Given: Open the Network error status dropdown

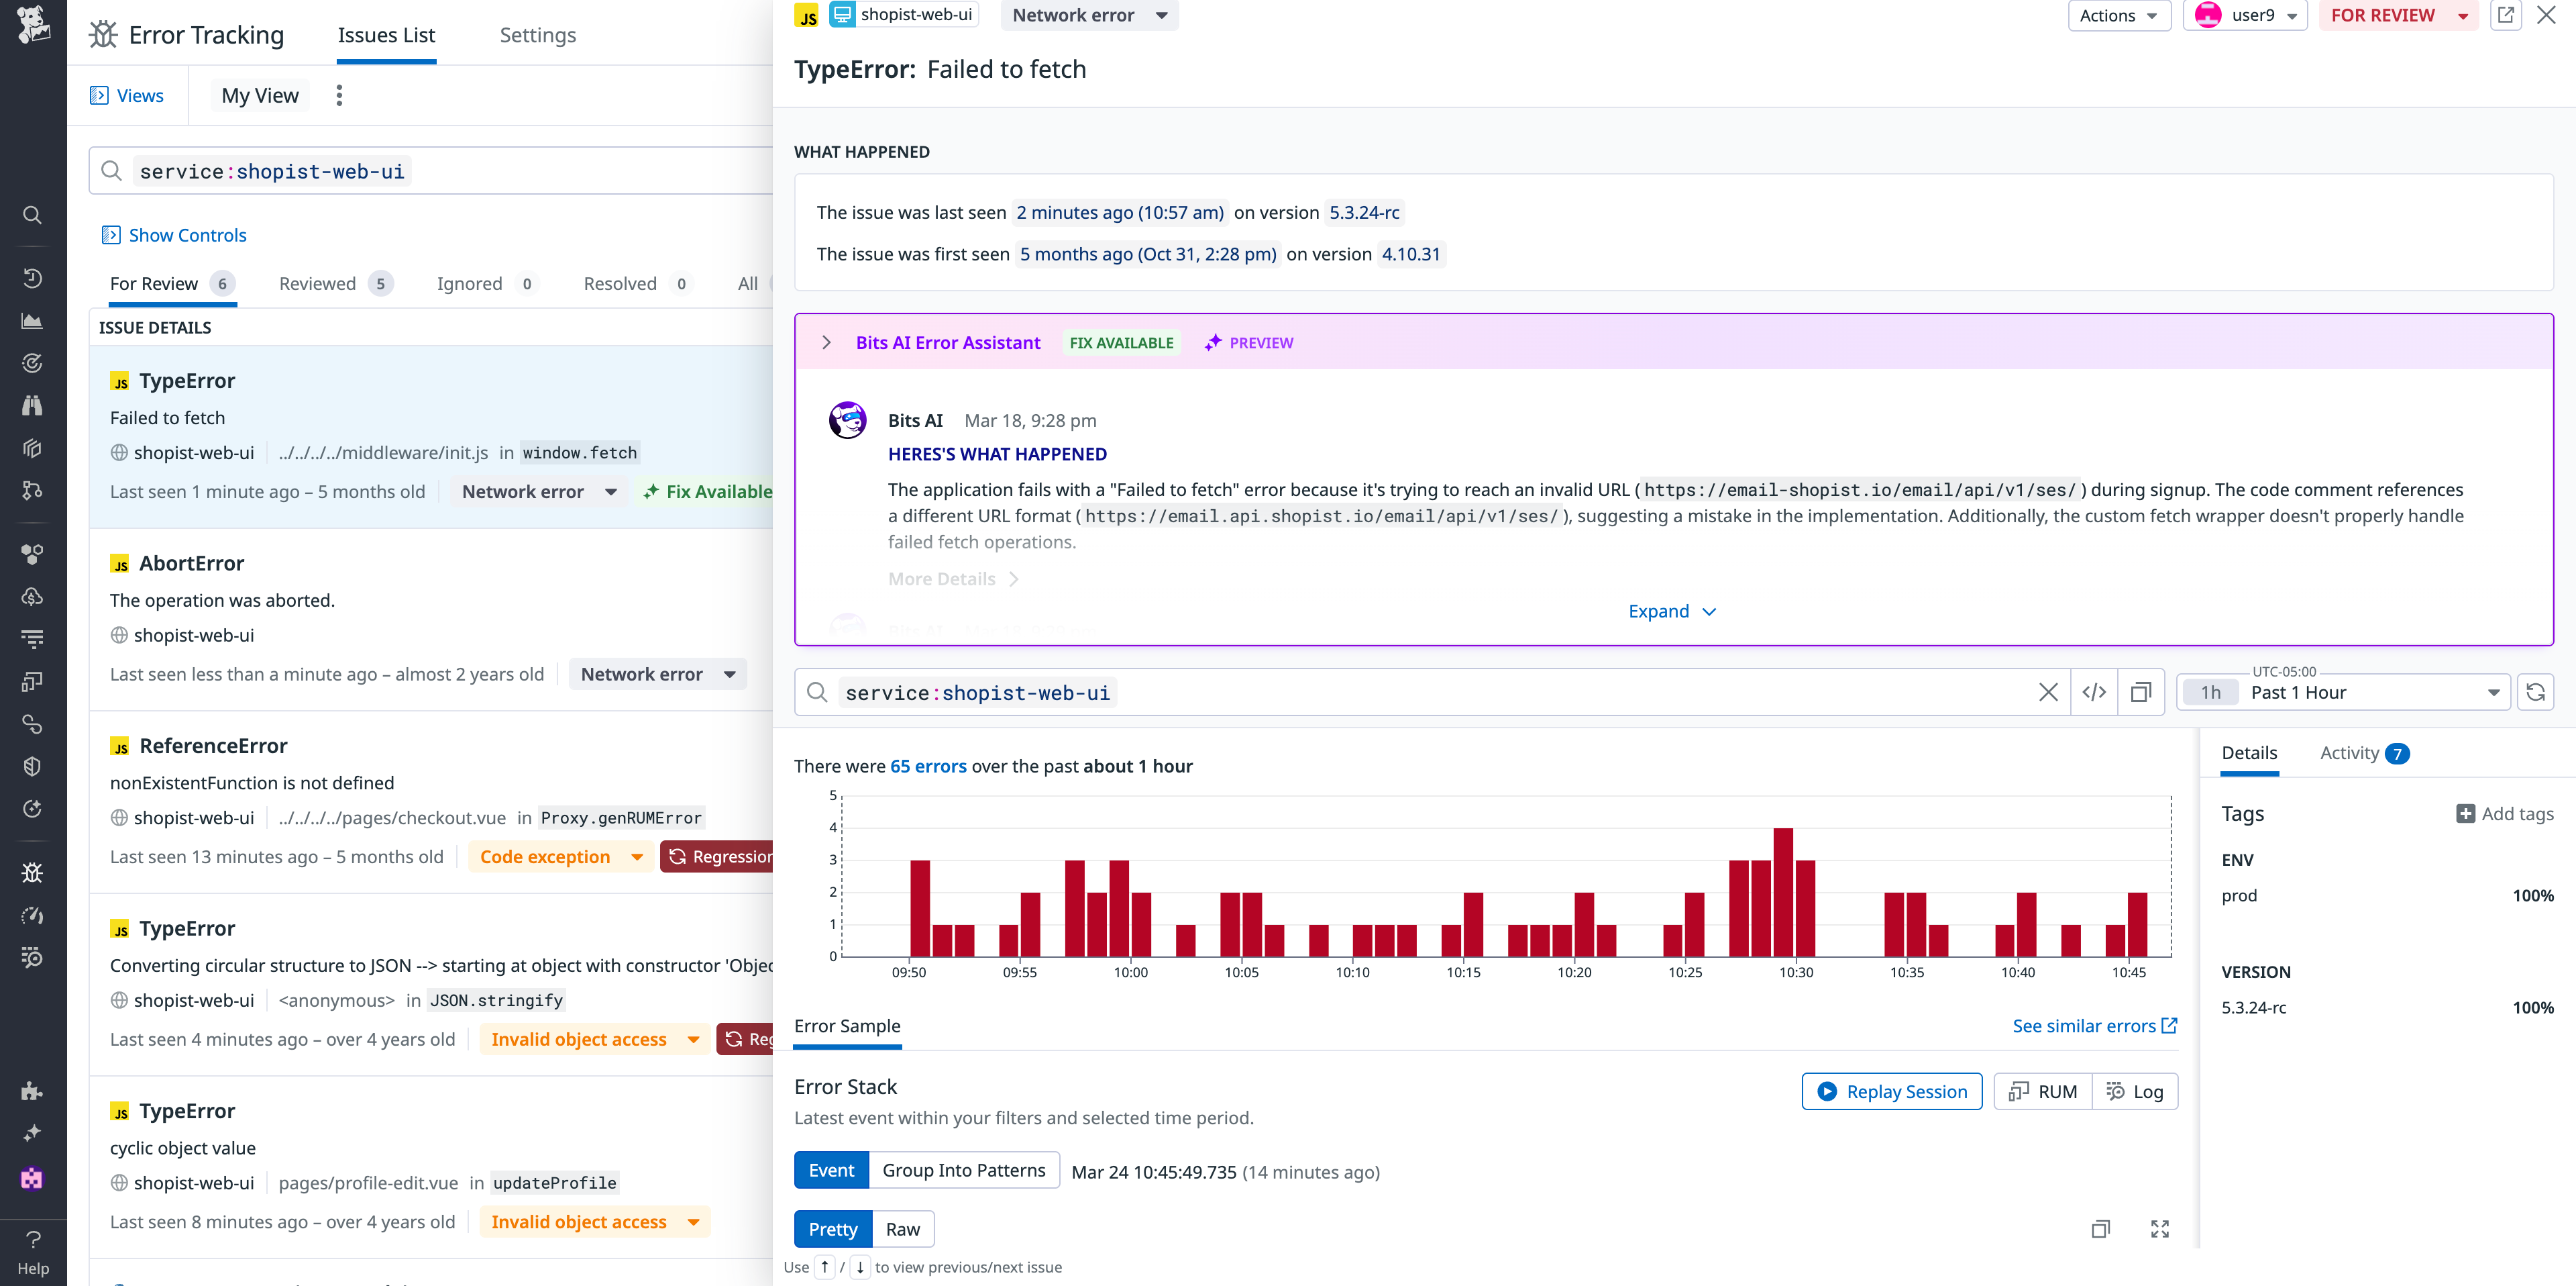Looking at the screenshot, I should [x=1088, y=15].
